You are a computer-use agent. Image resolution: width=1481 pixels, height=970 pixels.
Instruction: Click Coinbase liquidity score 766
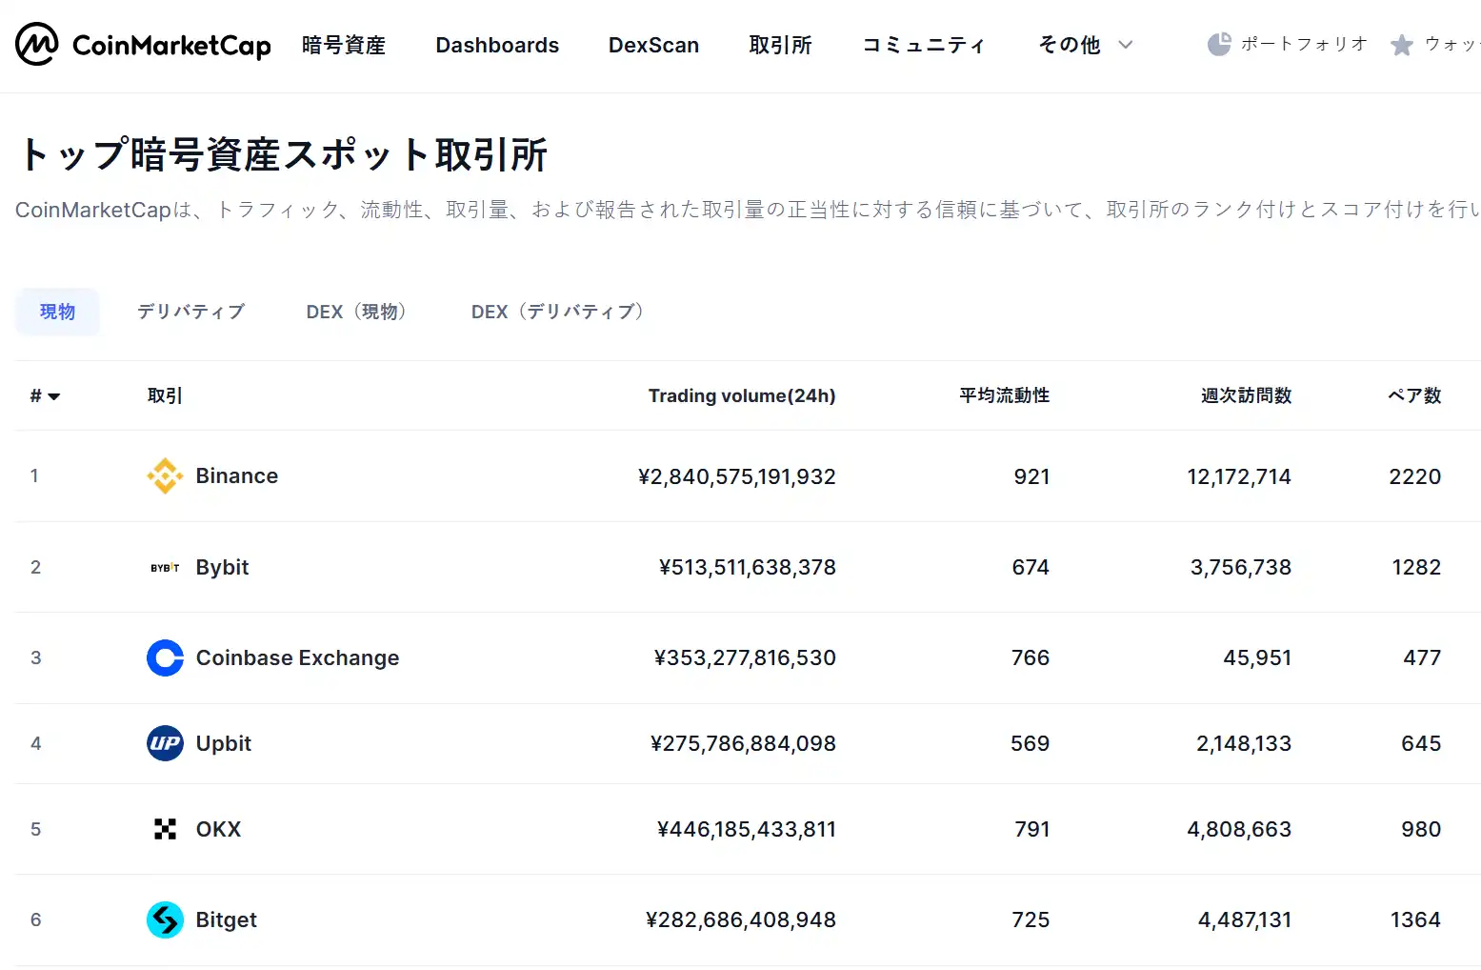(x=1031, y=657)
